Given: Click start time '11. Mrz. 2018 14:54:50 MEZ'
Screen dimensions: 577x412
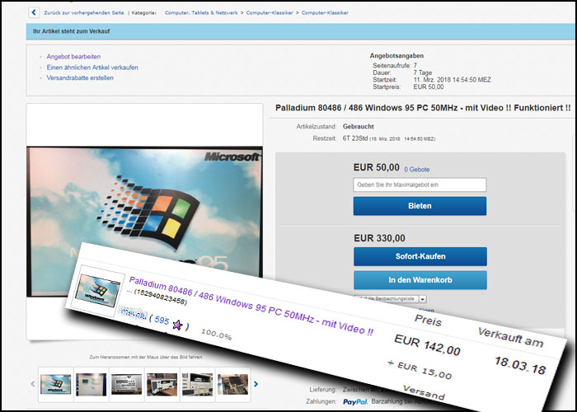Looking at the screenshot, I should (452, 80).
